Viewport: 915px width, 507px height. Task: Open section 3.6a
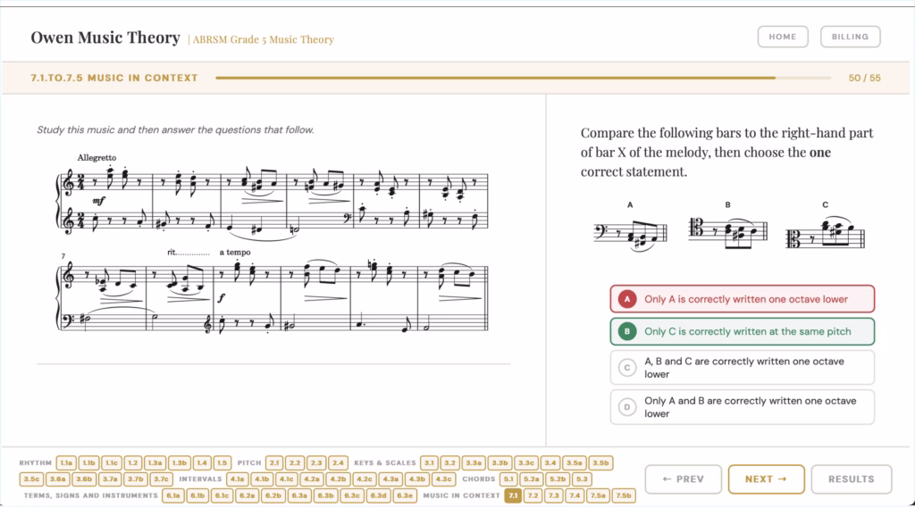(58, 479)
